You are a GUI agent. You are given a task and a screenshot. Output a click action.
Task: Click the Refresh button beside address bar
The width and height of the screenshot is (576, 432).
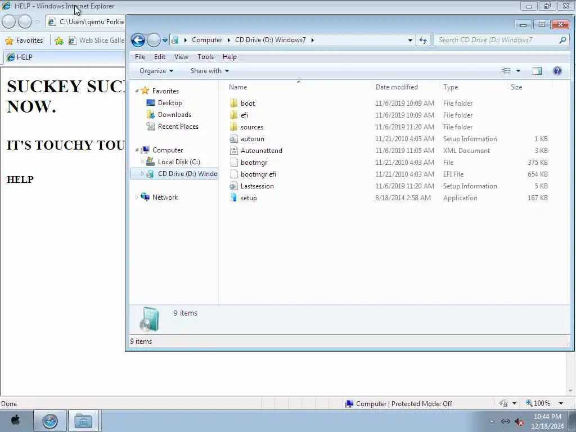point(423,40)
